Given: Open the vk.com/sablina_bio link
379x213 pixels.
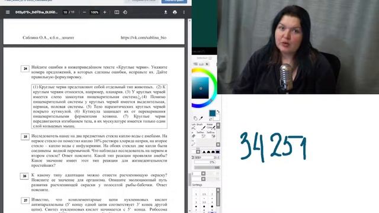Looking at the screenshot, I should click(x=143, y=37).
